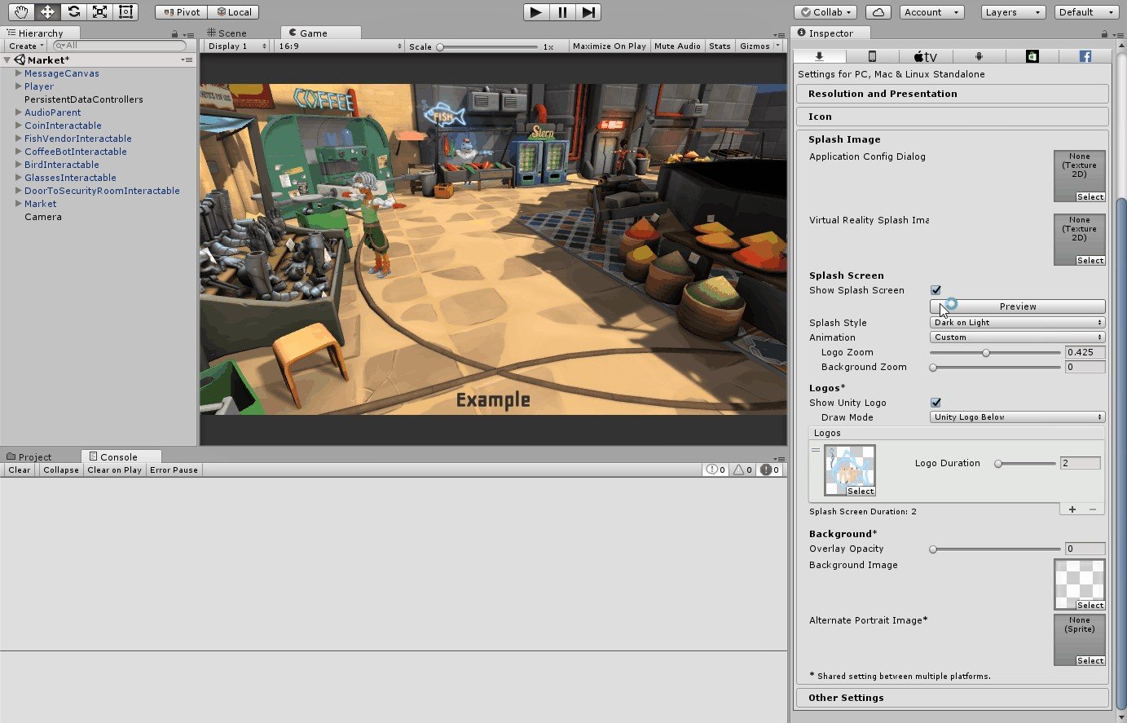The image size is (1127, 723).
Task: Select the Rect transform tool
Action: tap(125, 12)
